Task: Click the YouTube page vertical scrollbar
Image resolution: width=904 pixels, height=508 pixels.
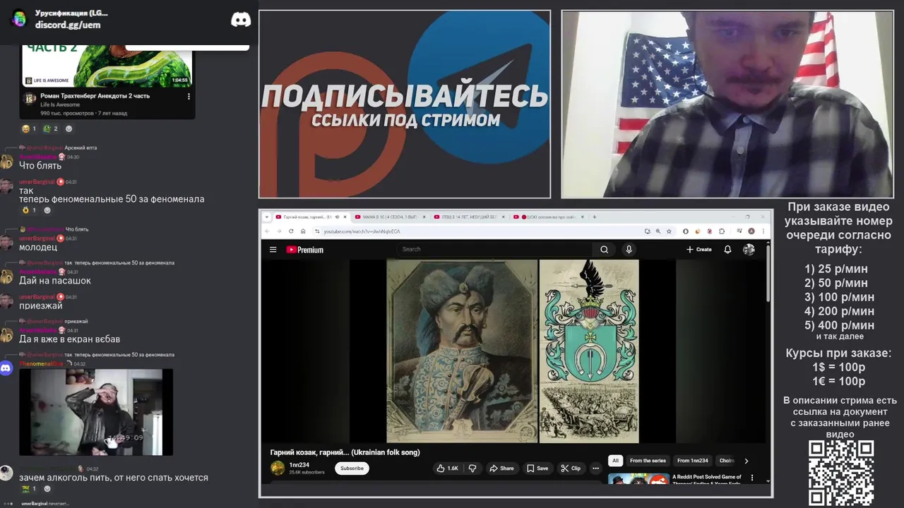Action: tap(768, 275)
